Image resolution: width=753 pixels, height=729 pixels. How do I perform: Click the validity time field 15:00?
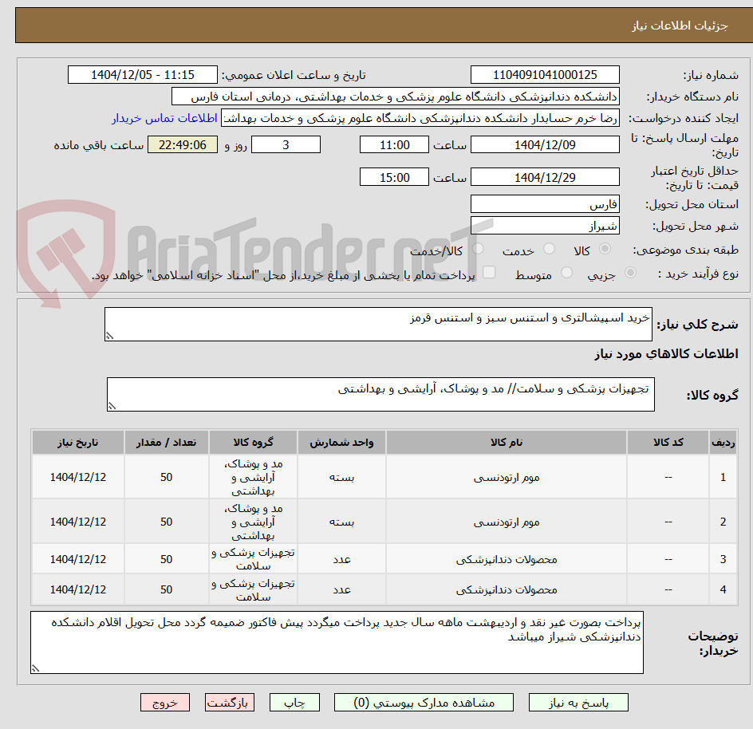click(394, 177)
